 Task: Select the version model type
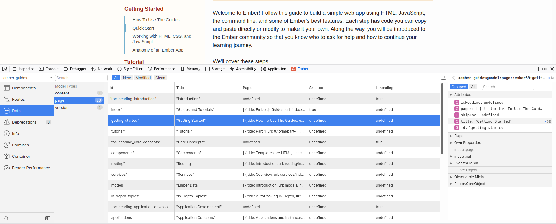tap(79, 108)
